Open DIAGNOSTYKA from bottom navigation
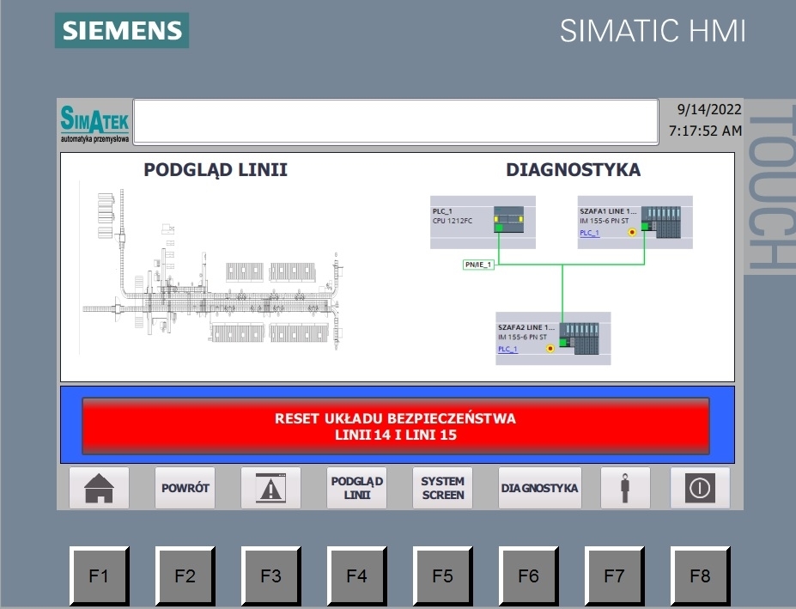The image size is (796, 609). (539, 488)
